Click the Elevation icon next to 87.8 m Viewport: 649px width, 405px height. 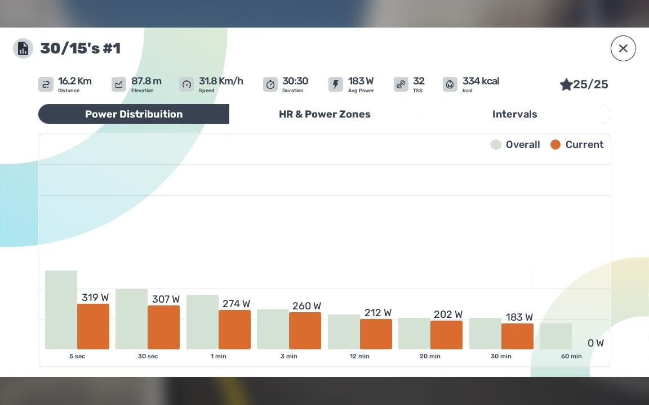[x=119, y=84]
